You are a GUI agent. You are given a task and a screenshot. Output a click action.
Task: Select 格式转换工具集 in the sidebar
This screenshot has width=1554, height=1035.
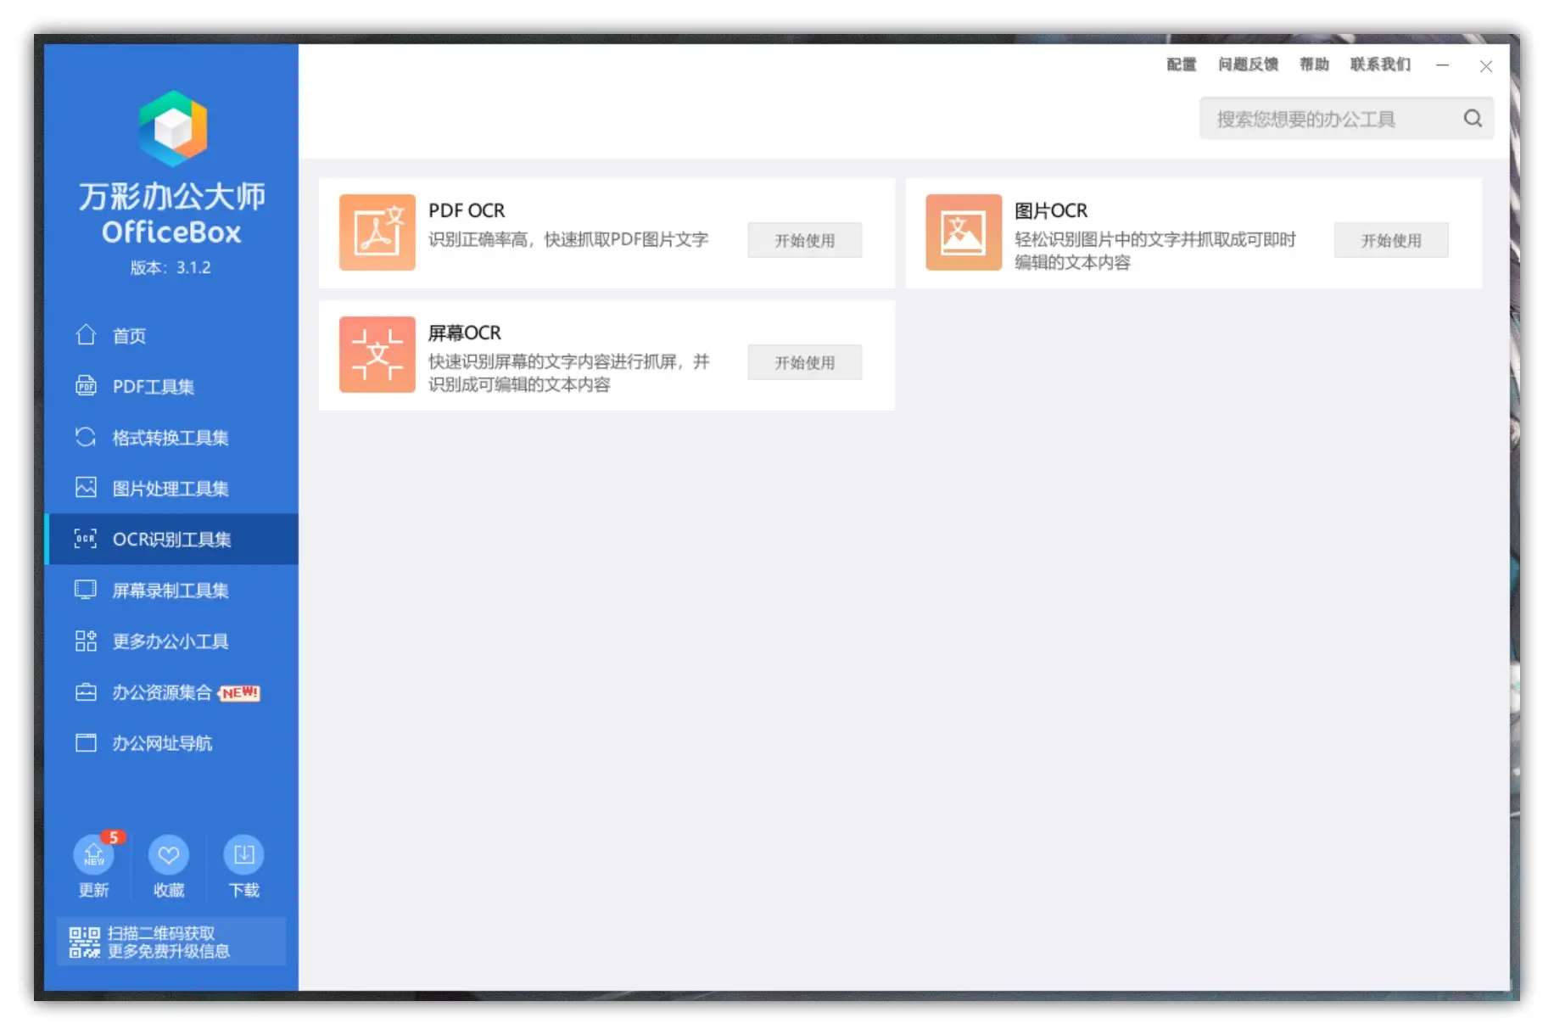(x=171, y=437)
